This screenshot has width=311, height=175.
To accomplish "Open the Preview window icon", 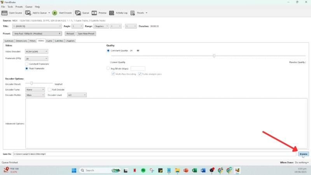I will click(x=94, y=13).
